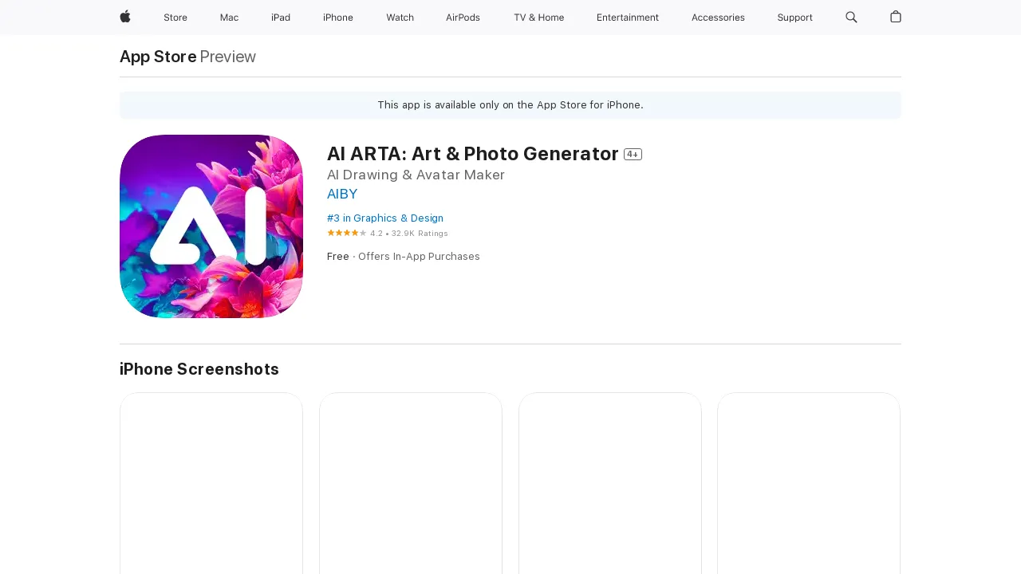Open the Watch menu
This screenshot has width=1021, height=574.
(400, 18)
